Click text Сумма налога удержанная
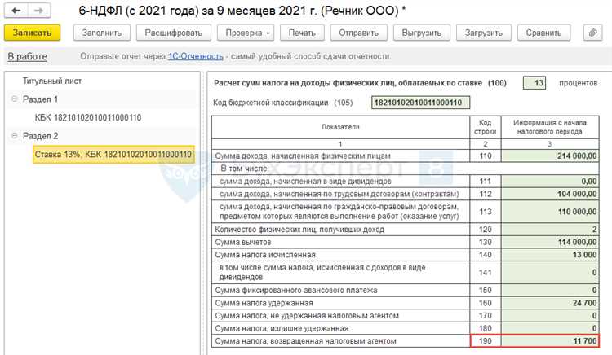This screenshot has width=612, height=355. pyautogui.click(x=264, y=303)
